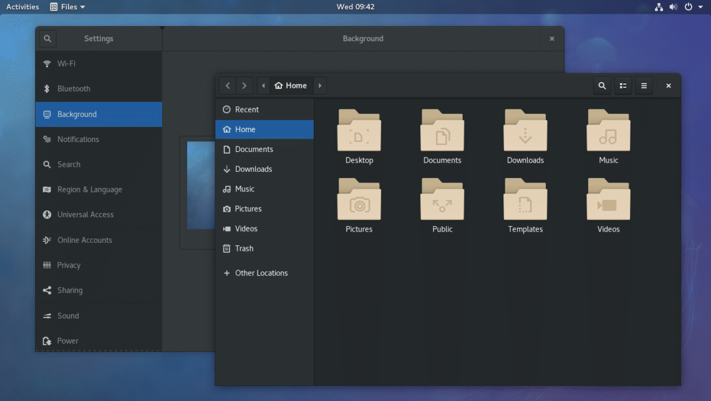Click the wallpaper preview thumbnail in Background settings
711x401 pixels.
click(x=200, y=185)
